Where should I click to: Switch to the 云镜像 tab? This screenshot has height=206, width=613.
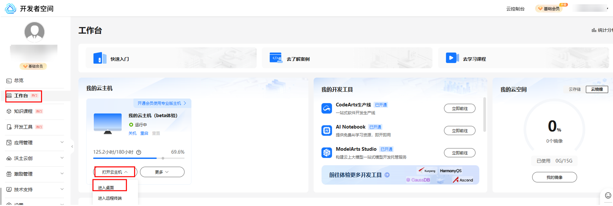click(597, 89)
